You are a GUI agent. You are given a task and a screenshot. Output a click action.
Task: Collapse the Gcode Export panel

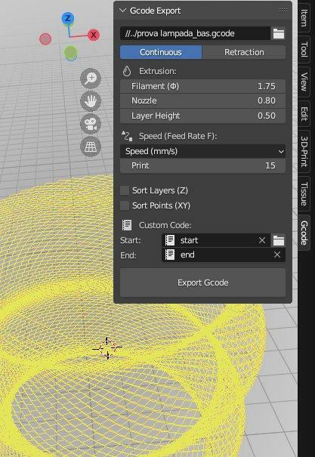(x=122, y=11)
